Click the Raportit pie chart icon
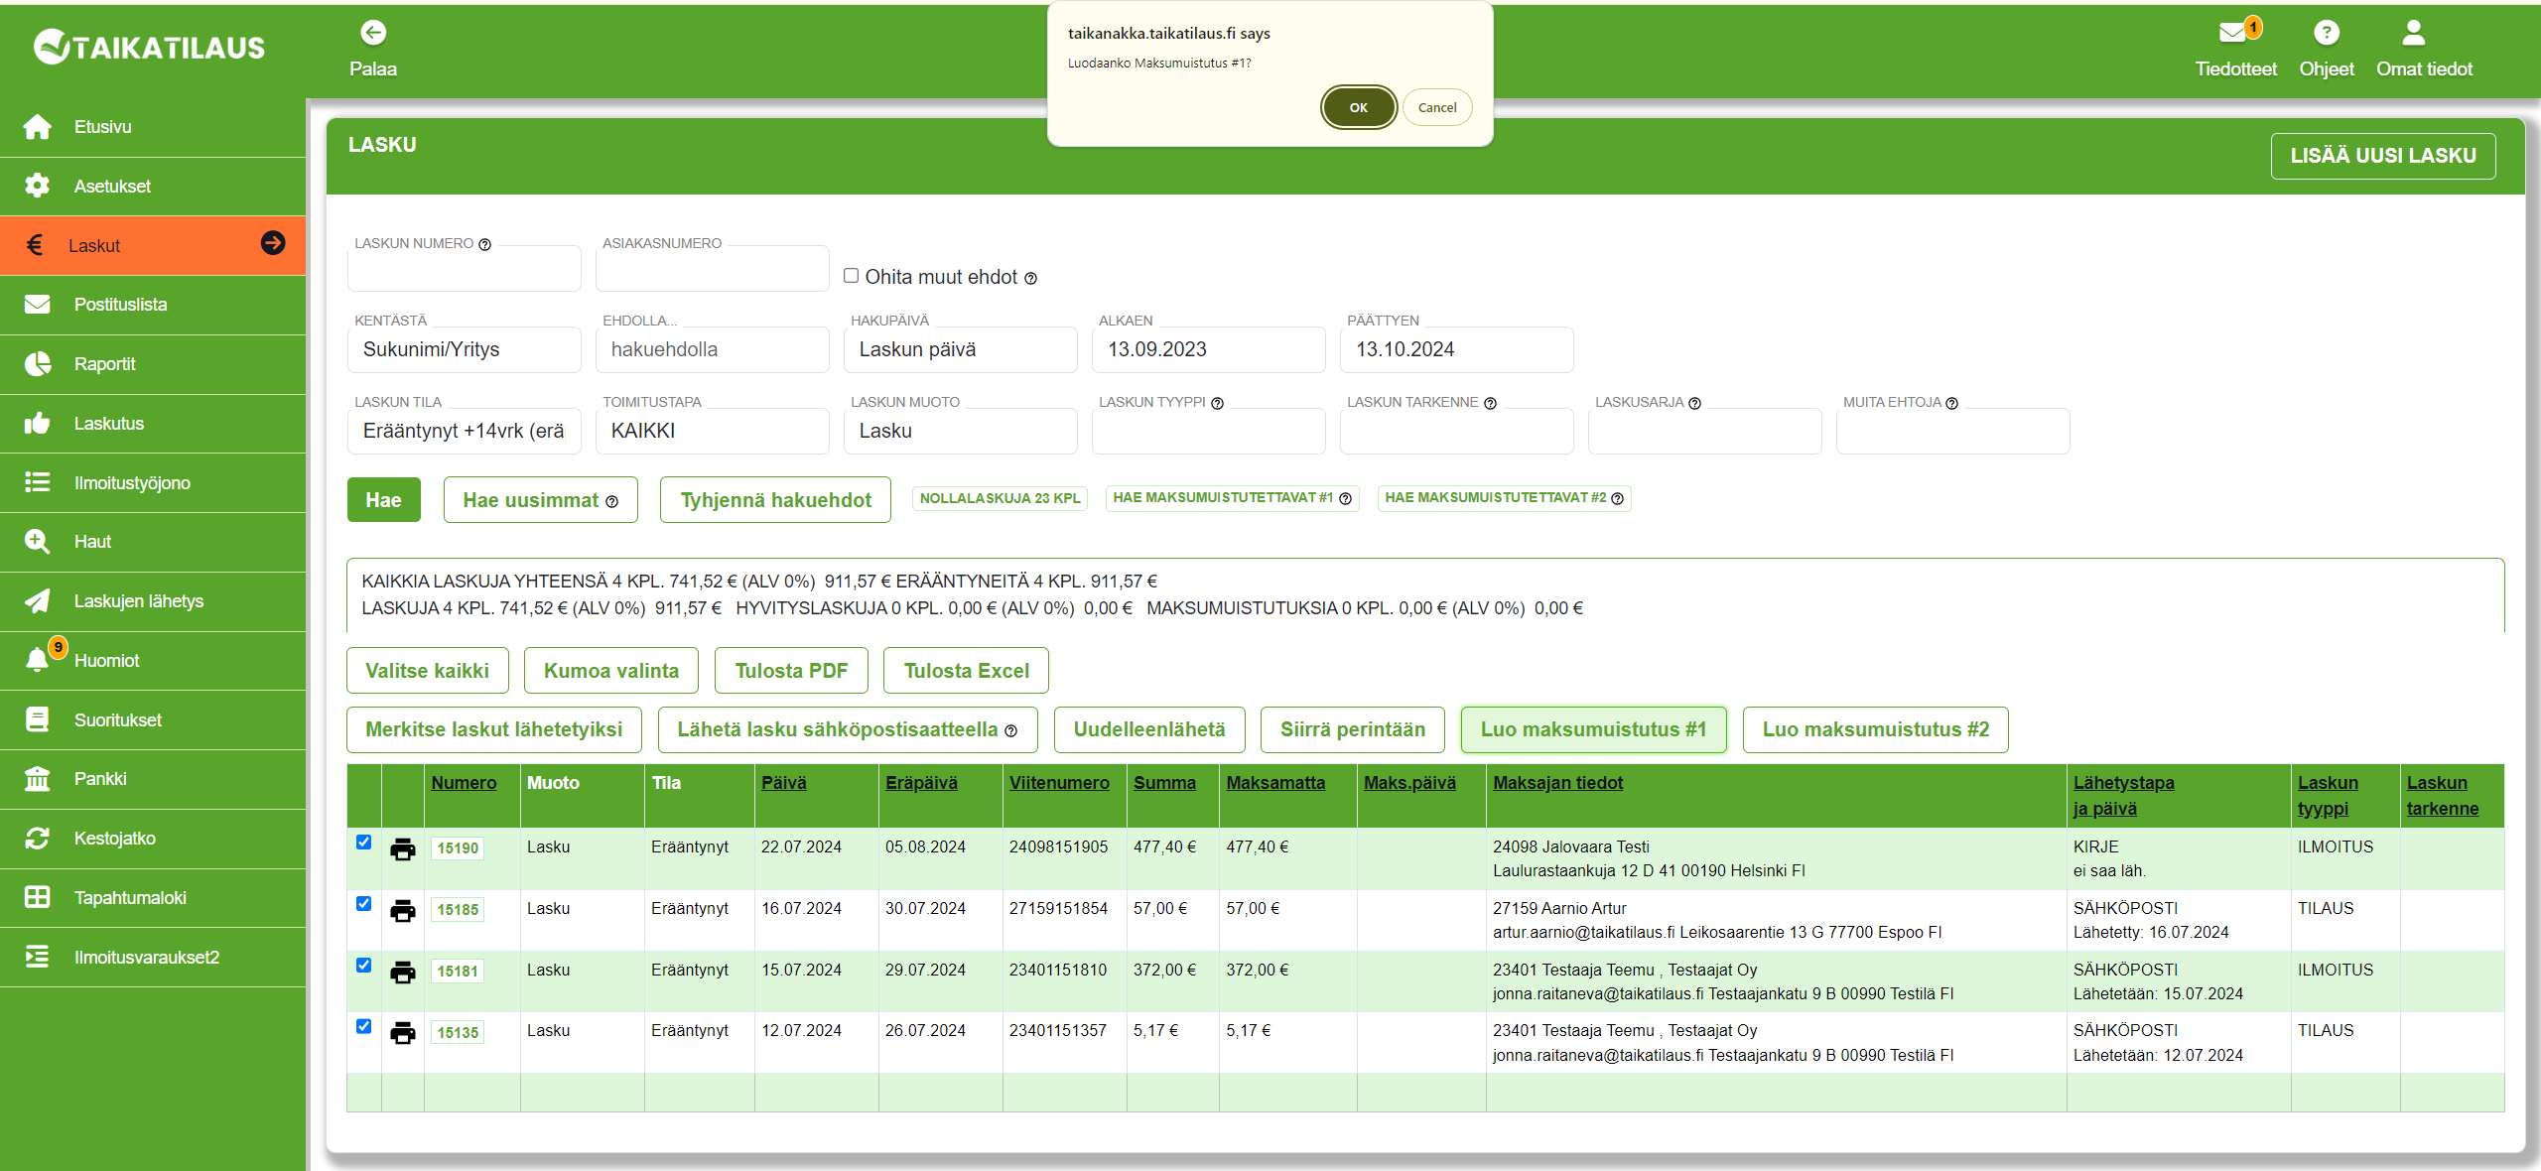This screenshot has width=2541, height=1171. point(37,364)
